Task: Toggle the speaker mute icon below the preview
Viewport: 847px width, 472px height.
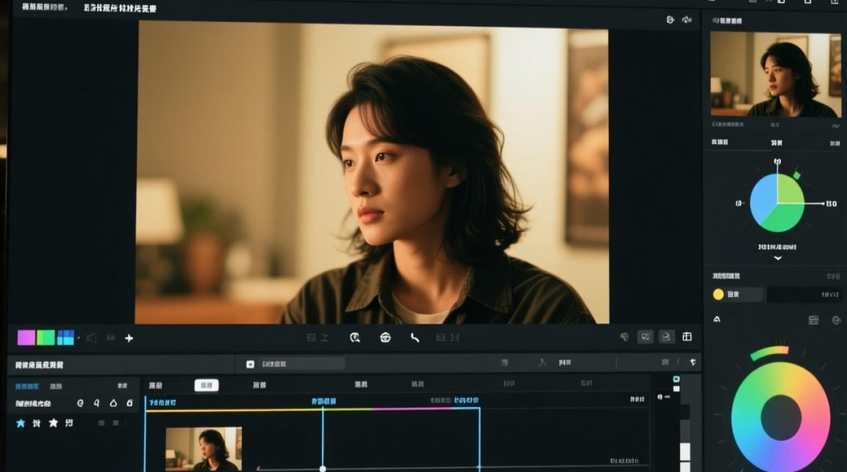Action: [91, 337]
